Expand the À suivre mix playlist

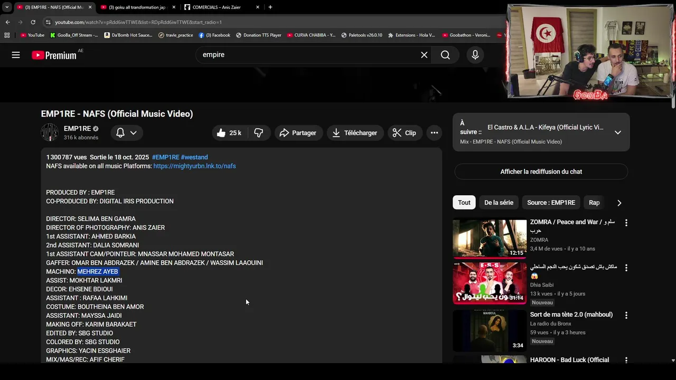point(618,132)
